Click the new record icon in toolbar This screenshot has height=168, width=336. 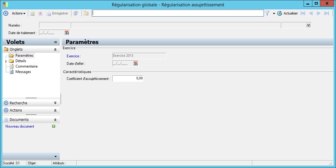pyautogui.click(x=32, y=13)
